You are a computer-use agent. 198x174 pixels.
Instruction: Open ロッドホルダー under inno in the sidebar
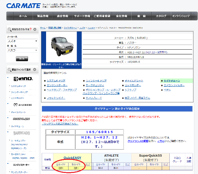(17, 98)
